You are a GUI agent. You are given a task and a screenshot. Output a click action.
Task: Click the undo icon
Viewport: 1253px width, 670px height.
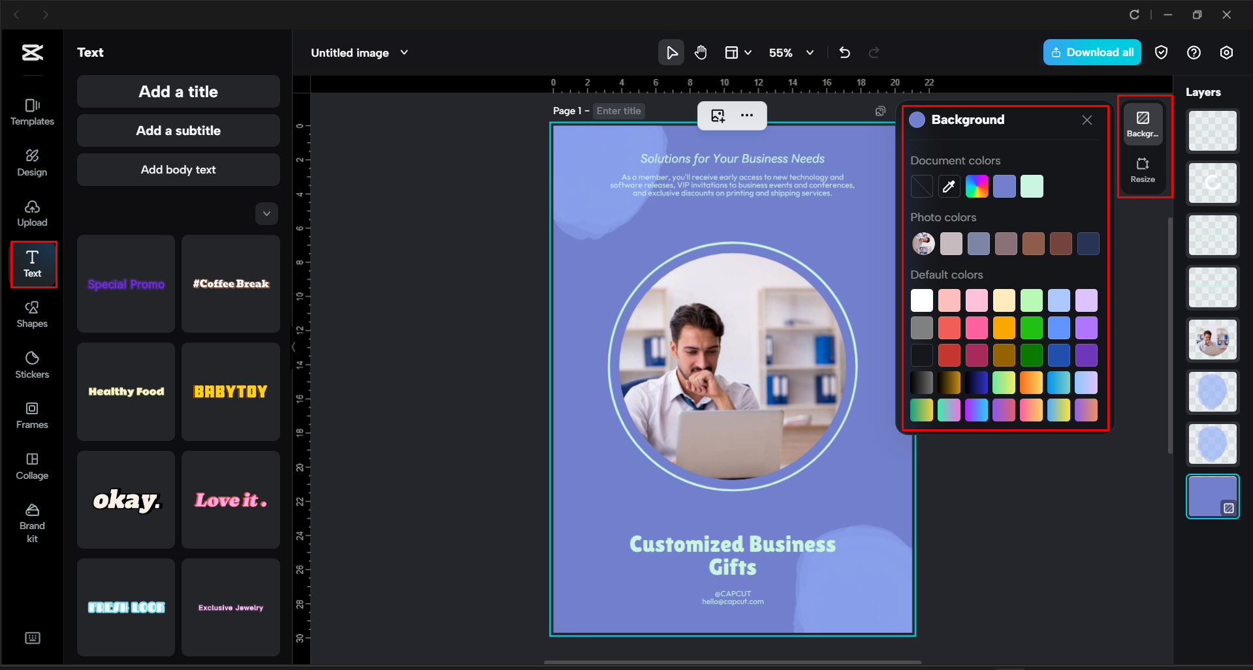coord(844,52)
